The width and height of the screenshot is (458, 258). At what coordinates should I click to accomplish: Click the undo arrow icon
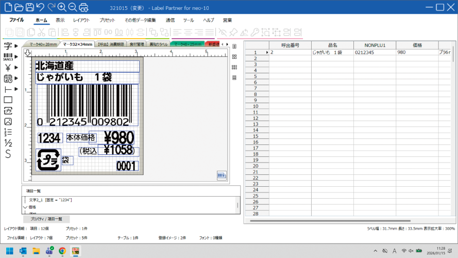click(40, 7)
